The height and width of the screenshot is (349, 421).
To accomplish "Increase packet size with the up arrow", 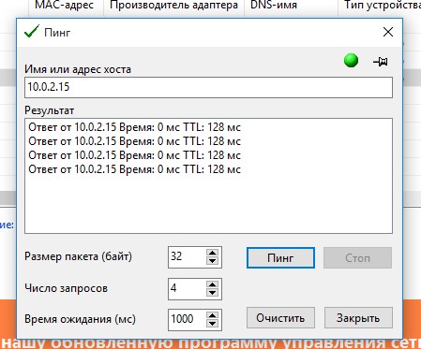I will [213, 253].
